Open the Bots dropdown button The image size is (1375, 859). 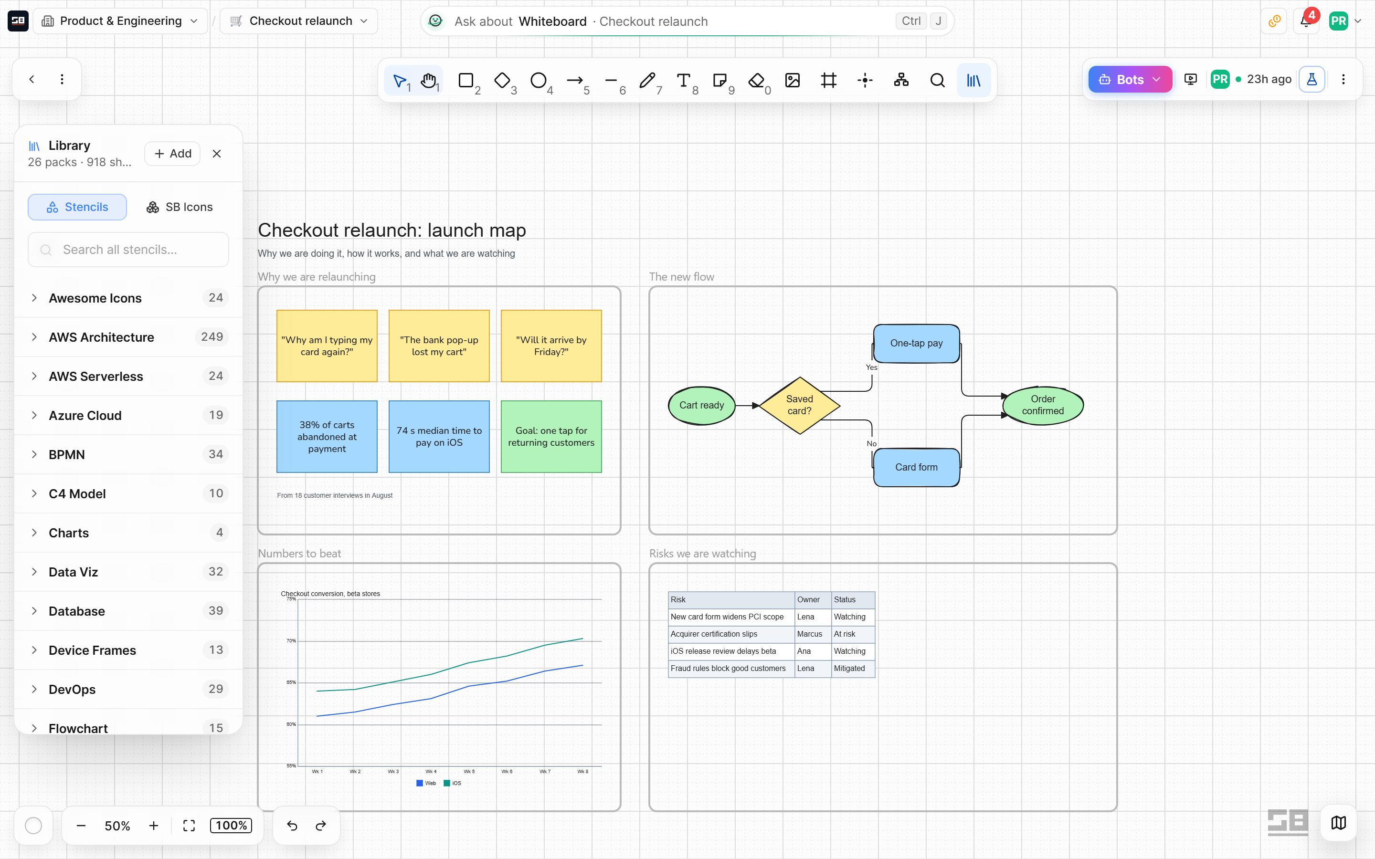pyautogui.click(x=1130, y=80)
